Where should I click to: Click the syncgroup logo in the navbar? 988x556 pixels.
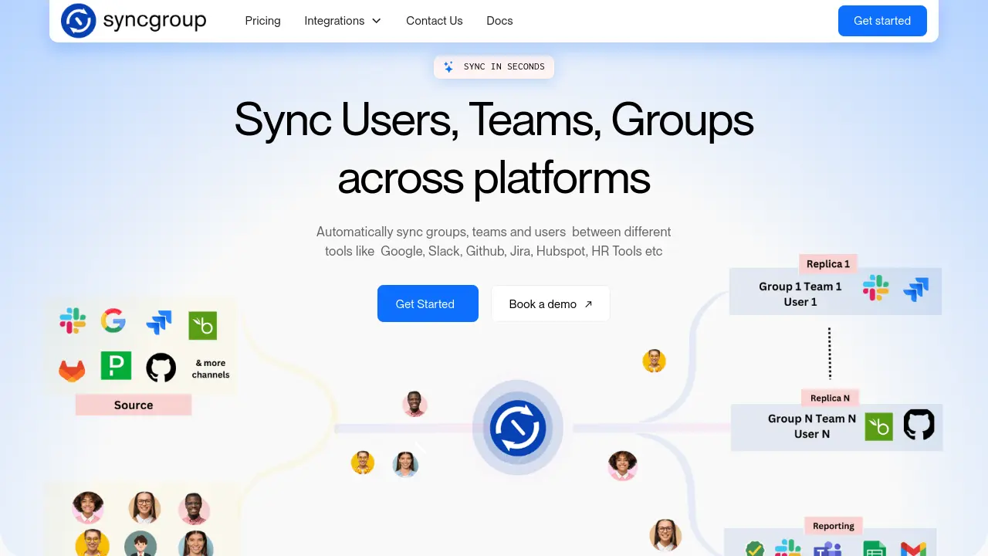(134, 21)
